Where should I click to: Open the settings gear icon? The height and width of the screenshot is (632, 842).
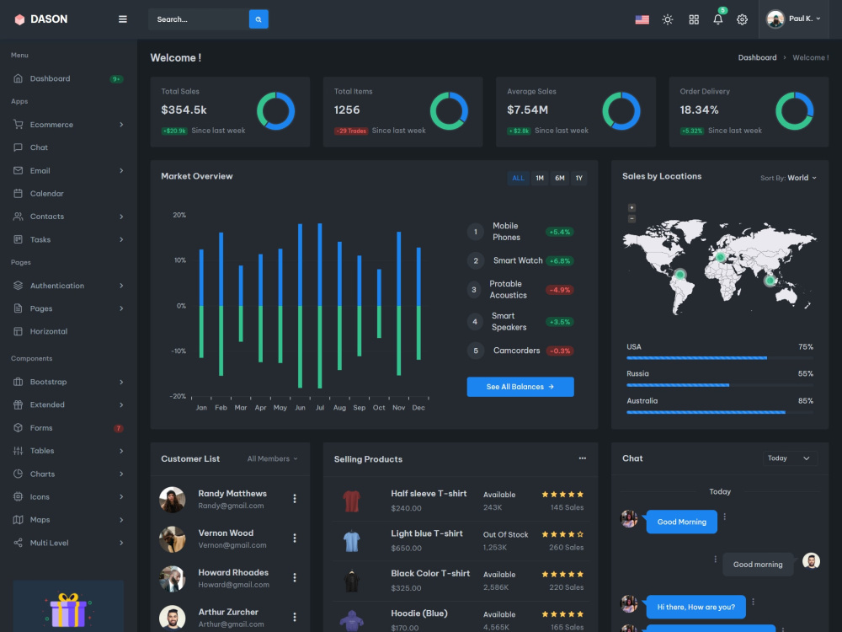pos(742,19)
